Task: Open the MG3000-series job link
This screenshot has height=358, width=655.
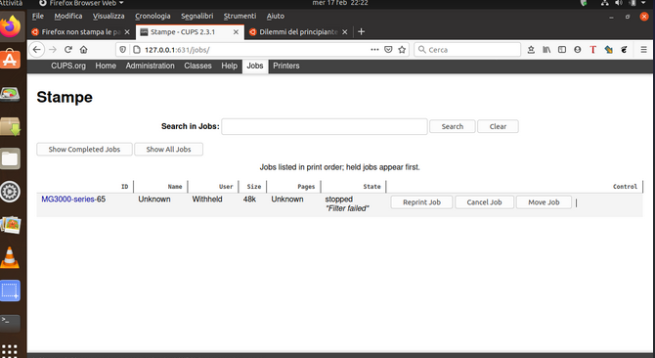Action: 67,200
